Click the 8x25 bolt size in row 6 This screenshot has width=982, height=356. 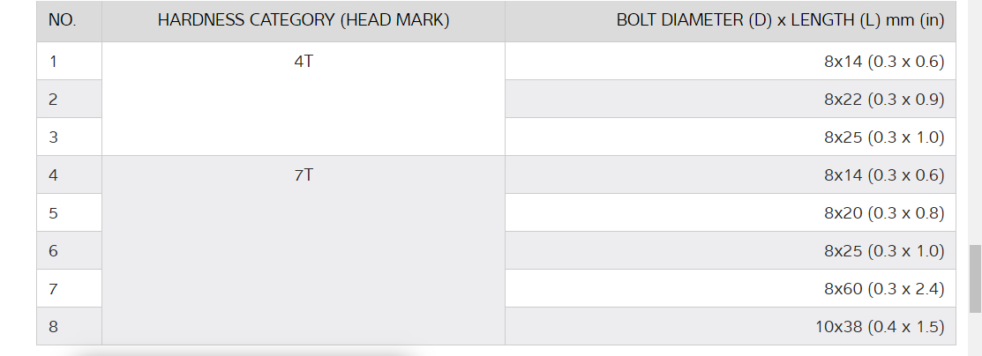(883, 251)
